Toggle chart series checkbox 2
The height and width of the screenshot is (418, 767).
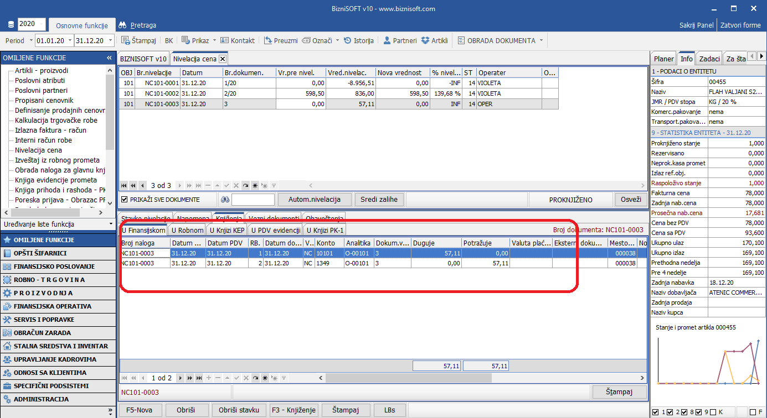670,412
